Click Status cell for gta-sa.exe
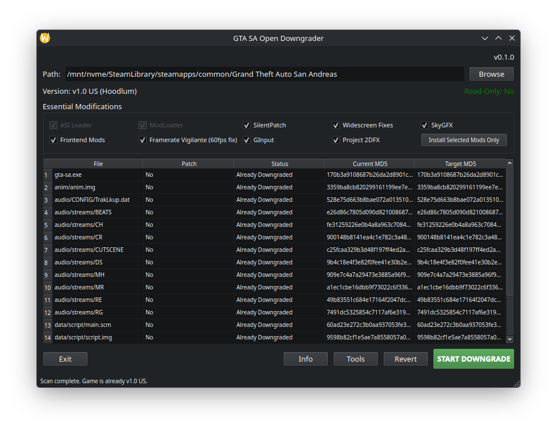Viewport: 557px width, 431px height. (279, 175)
